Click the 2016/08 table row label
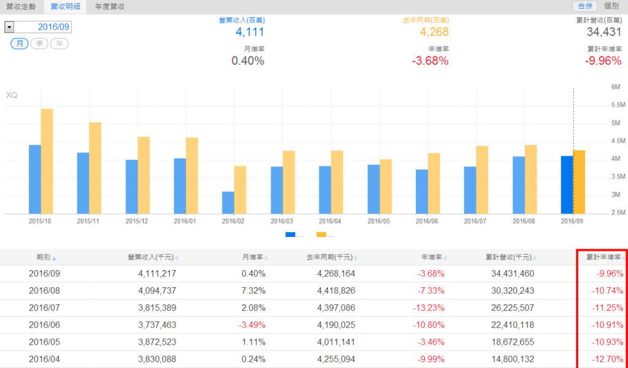Viewport: 628px width, 368px height. [44, 291]
